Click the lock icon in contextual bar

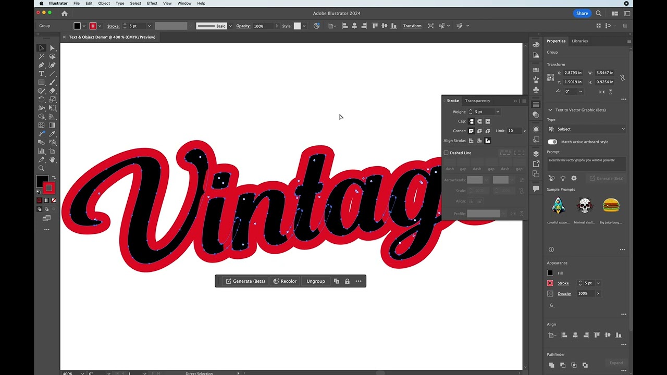(347, 281)
